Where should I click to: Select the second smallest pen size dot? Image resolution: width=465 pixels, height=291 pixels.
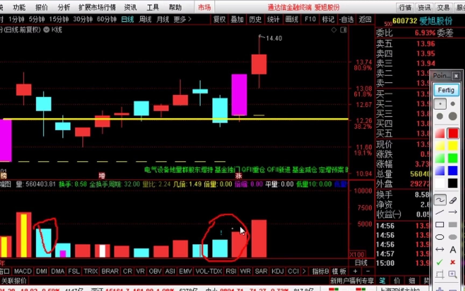pos(453,104)
